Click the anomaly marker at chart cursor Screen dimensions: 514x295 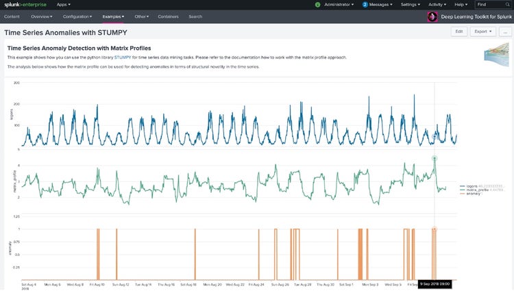[435, 229]
